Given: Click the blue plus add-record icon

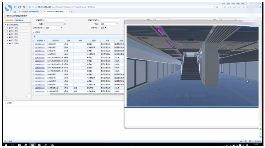Looking at the screenshot, I should [x=34, y=37].
